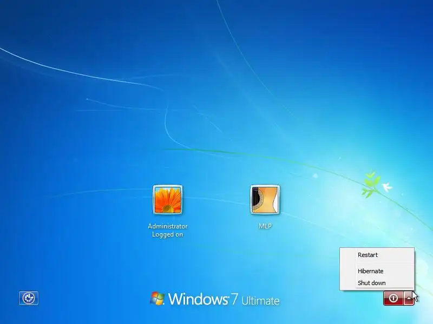This screenshot has width=433, height=324.
Task: Select the MLP account guitar picture
Action: coord(265,200)
